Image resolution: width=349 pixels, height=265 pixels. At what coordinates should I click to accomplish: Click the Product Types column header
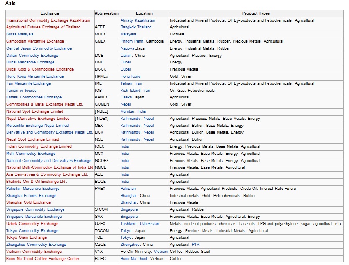coord(256,13)
